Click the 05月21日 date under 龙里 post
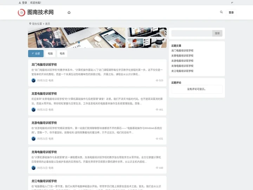 coord(42,110)
